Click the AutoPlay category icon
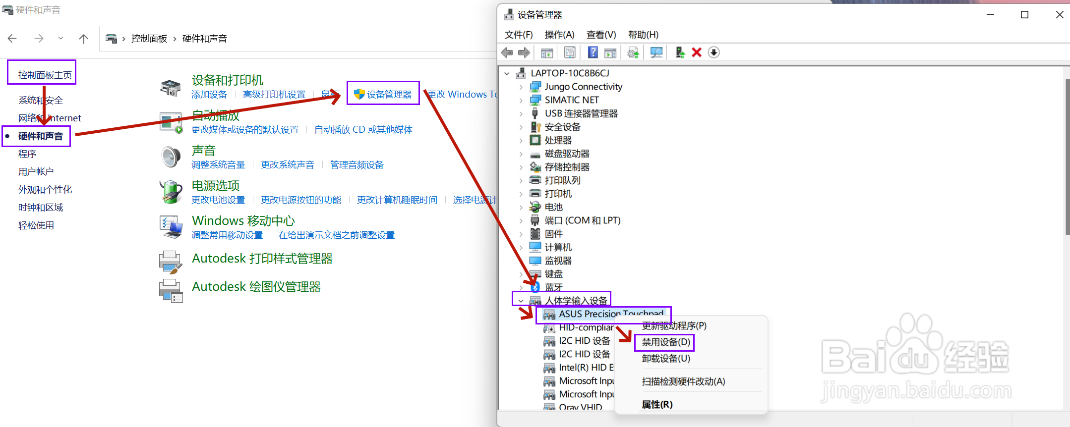This screenshot has height=427, width=1070. tap(171, 122)
